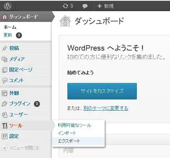Screen dimensions: 170x158
Task: Select 利用可能なツール in the flyout
Action: click(75, 125)
